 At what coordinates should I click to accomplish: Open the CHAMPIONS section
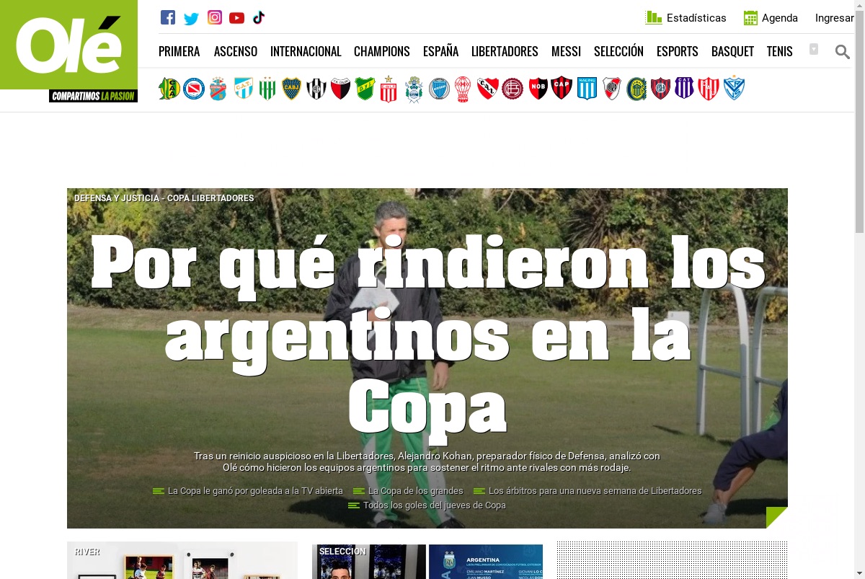pyautogui.click(x=382, y=51)
